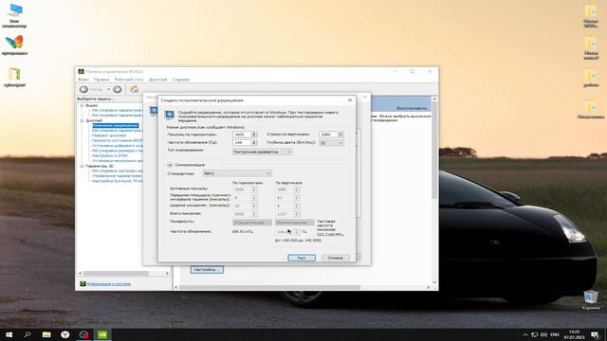607x341 pixels.
Task: Open the Recycle Bin desktop icon
Action: 591,300
